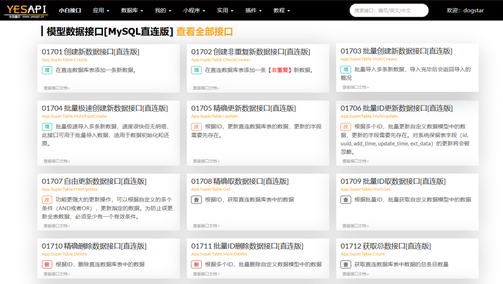The height and width of the screenshot is (284, 503).
Task: Click the 查 badge in card 01709
Action: 346,199
